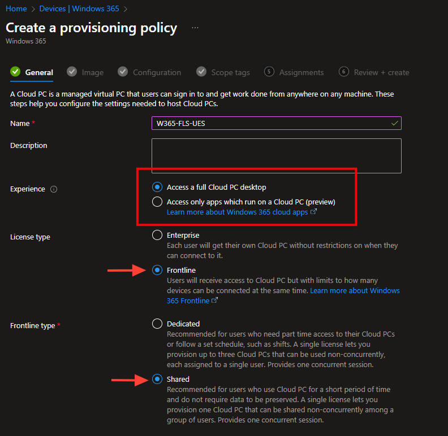Screen dimensions: 448x436
Task: Click the Image step checkmark icon
Action: (72, 72)
